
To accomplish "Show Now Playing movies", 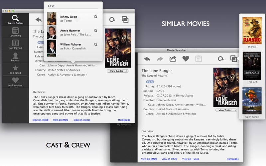I will [x=15, y=44].
